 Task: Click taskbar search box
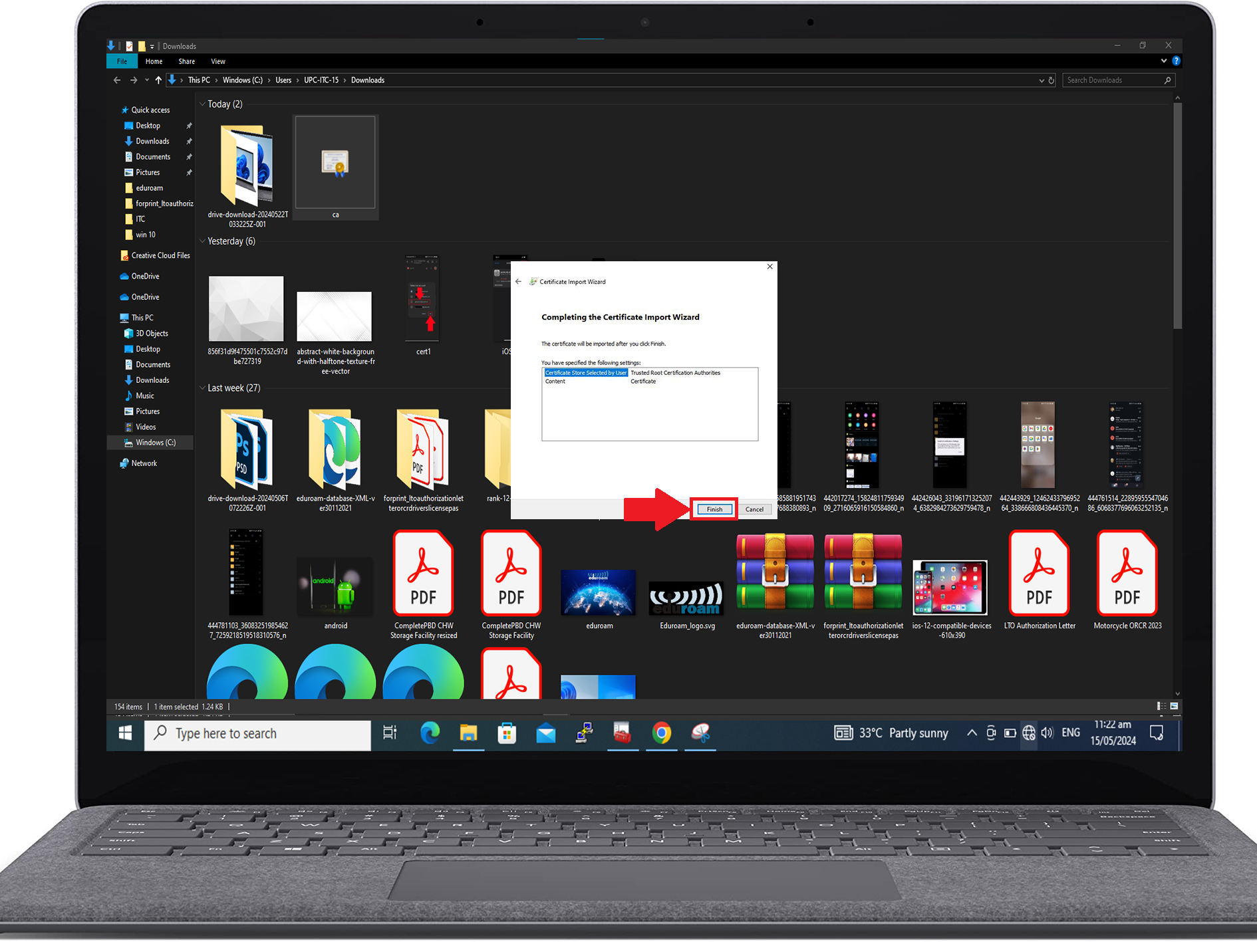257,734
